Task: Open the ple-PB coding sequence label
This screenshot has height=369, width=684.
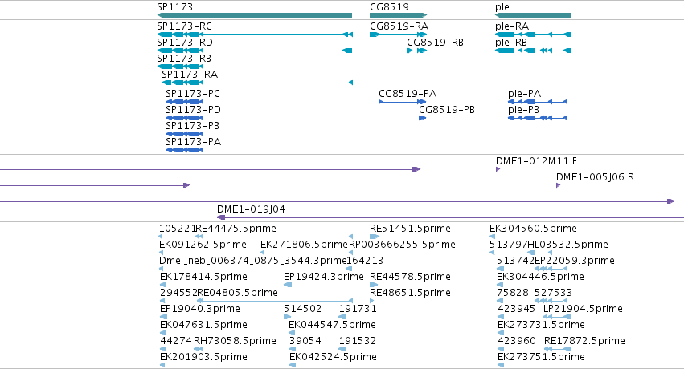Action: [x=523, y=110]
